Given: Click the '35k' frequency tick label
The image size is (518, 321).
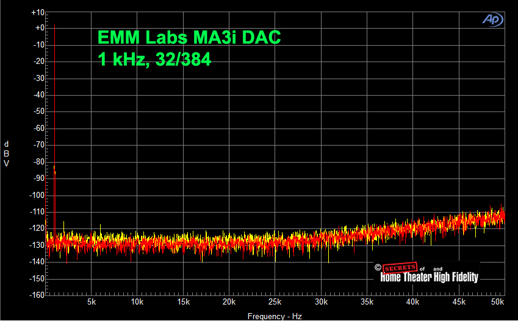Looking at the screenshot, I should click(367, 302).
